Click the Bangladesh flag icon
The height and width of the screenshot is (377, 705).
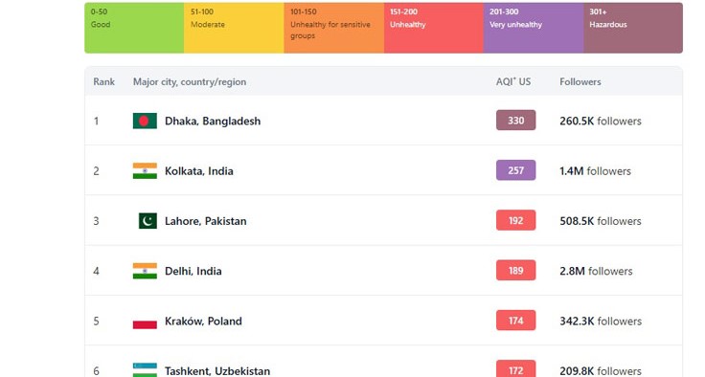[x=145, y=121]
